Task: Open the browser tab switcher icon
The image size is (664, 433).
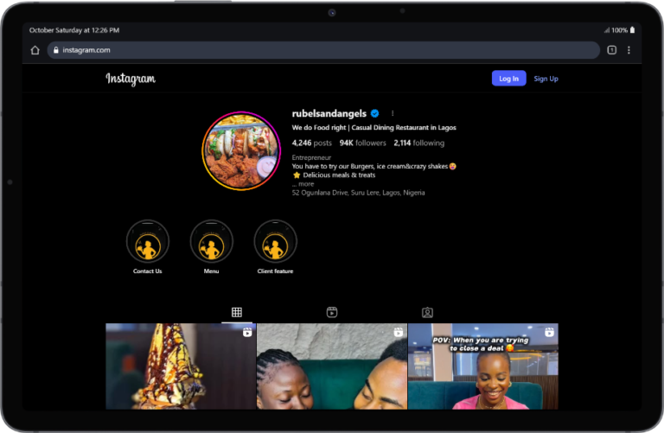Action: click(611, 50)
